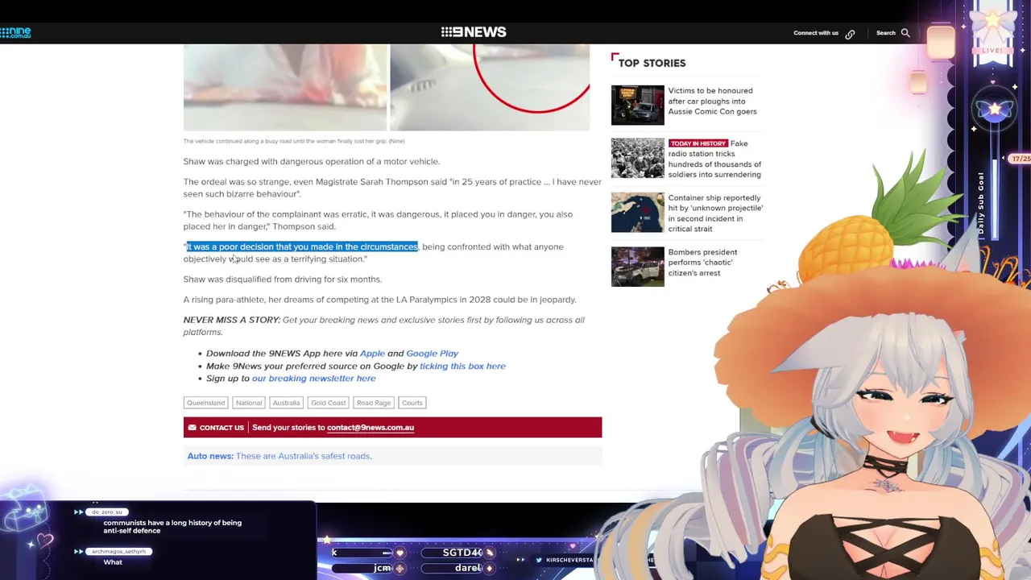1031x580 pixels.
Task: Click the blurred left article image
Action: tap(285, 87)
